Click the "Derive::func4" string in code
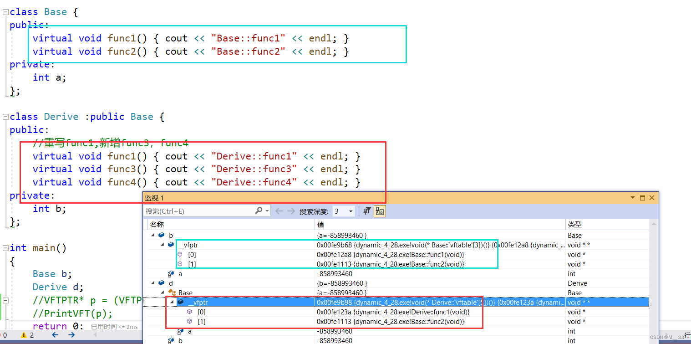 click(254, 182)
